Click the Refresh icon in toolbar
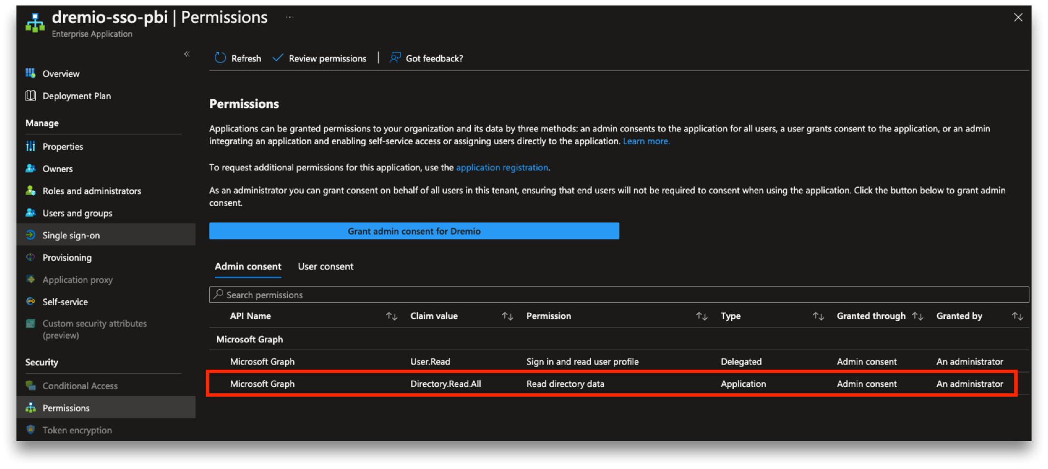The height and width of the screenshot is (469, 1048). 220,58
